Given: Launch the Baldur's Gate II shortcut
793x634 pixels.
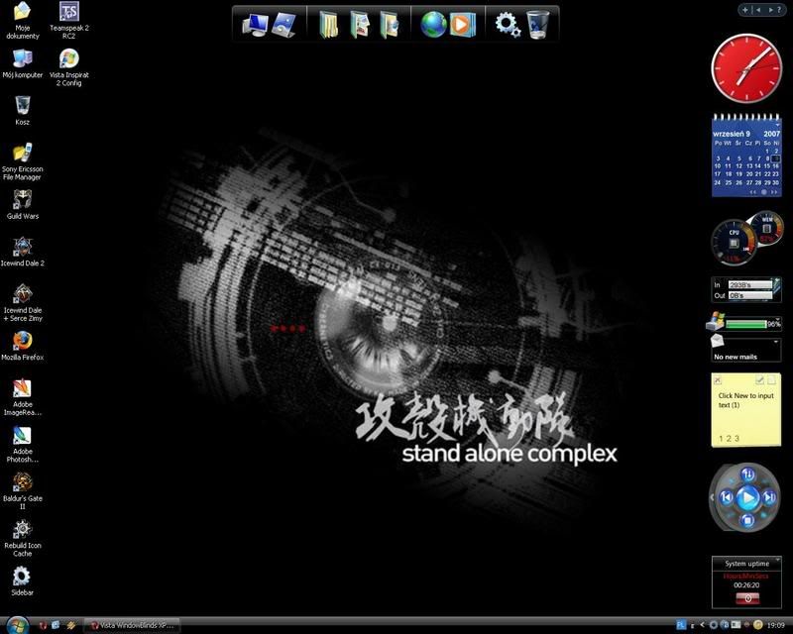Looking at the screenshot, I should pos(22,491).
